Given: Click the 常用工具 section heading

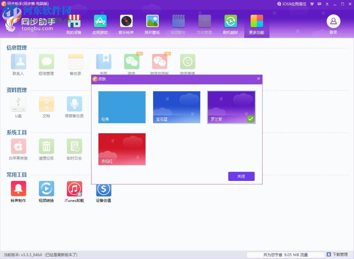Looking at the screenshot, I should [x=17, y=175].
